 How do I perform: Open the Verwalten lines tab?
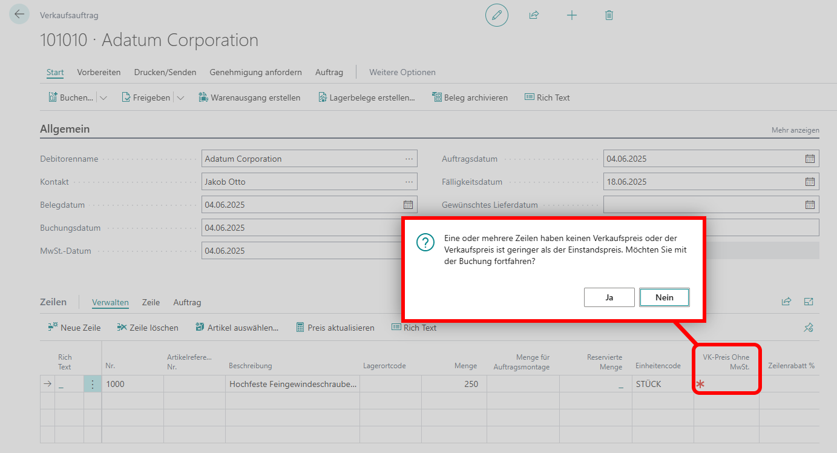(110, 302)
